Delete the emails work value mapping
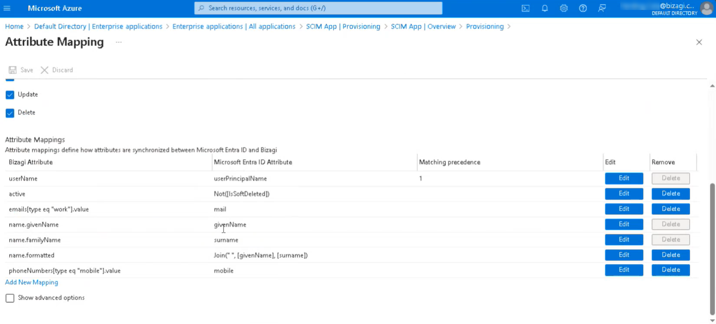Screen dimensions: 716x324 (x=671, y=209)
